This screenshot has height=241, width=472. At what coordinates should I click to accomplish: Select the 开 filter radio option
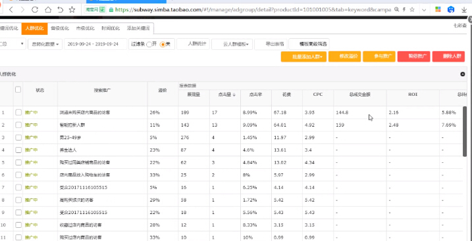[x=149, y=45]
